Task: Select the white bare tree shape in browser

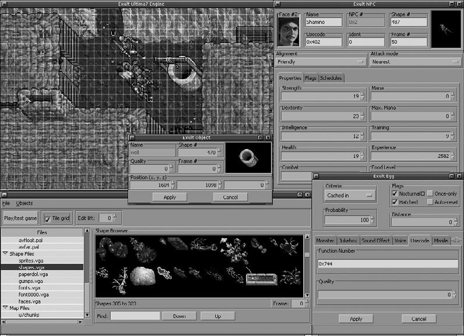Action: coord(121,281)
